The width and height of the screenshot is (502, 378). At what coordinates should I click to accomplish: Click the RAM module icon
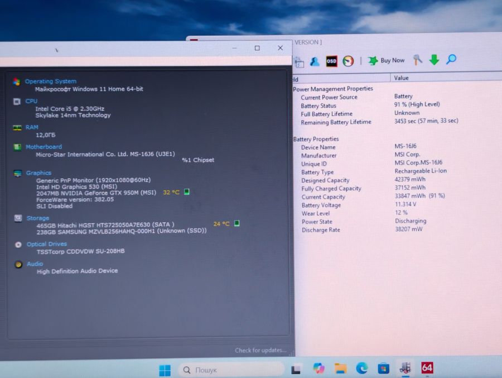17,128
